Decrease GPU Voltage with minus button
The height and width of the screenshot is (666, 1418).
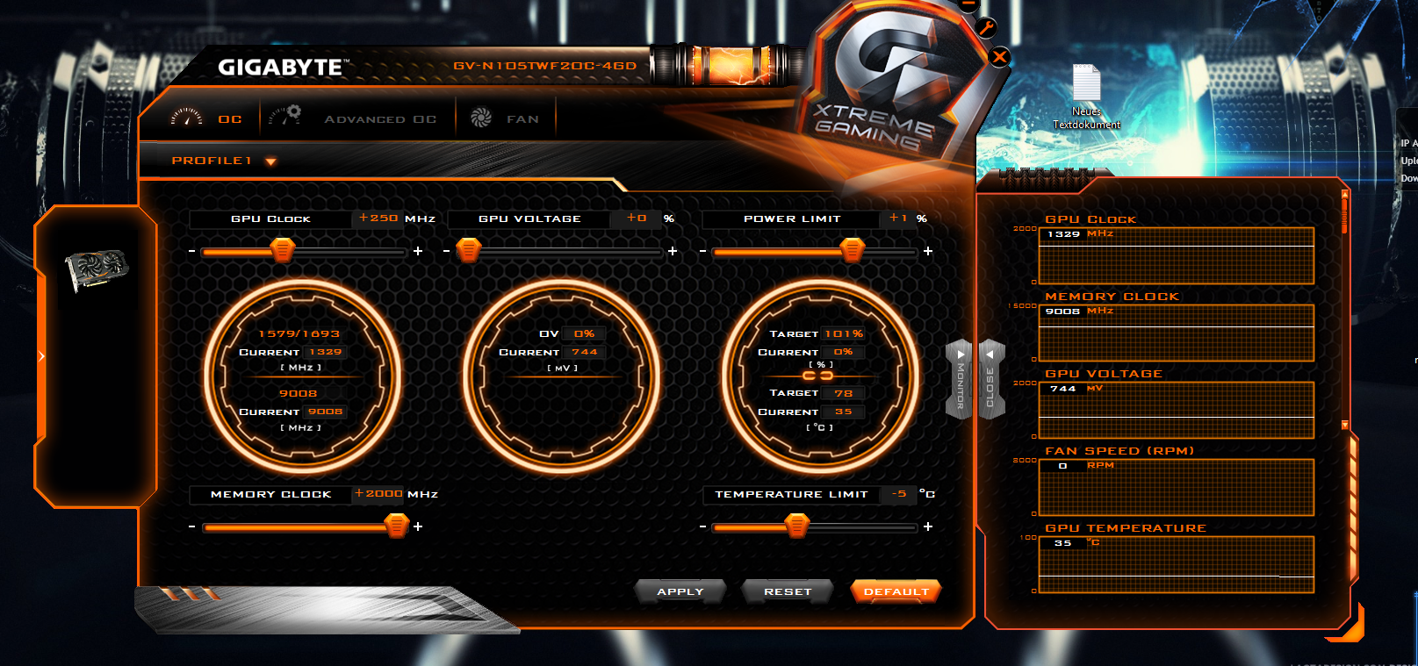point(447,252)
